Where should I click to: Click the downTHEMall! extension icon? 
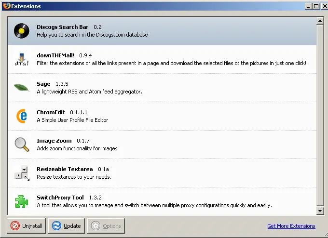coord(22,59)
